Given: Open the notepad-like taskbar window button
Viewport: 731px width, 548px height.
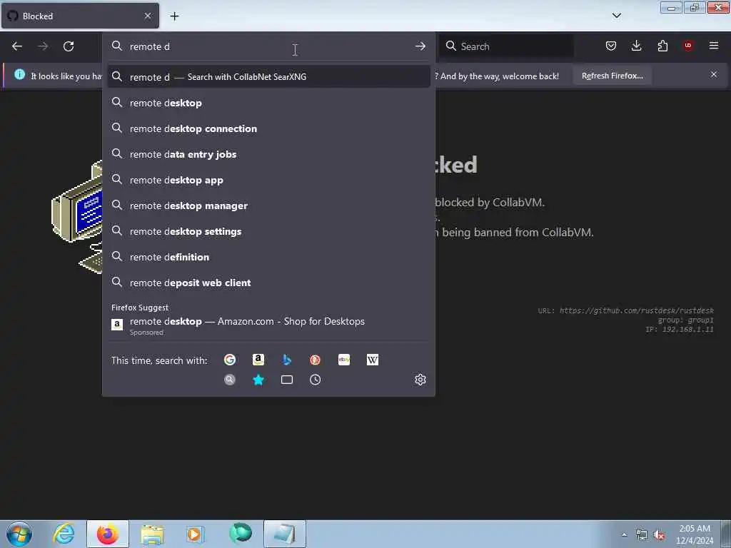Looking at the screenshot, I should pyautogui.click(x=284, y=534).
